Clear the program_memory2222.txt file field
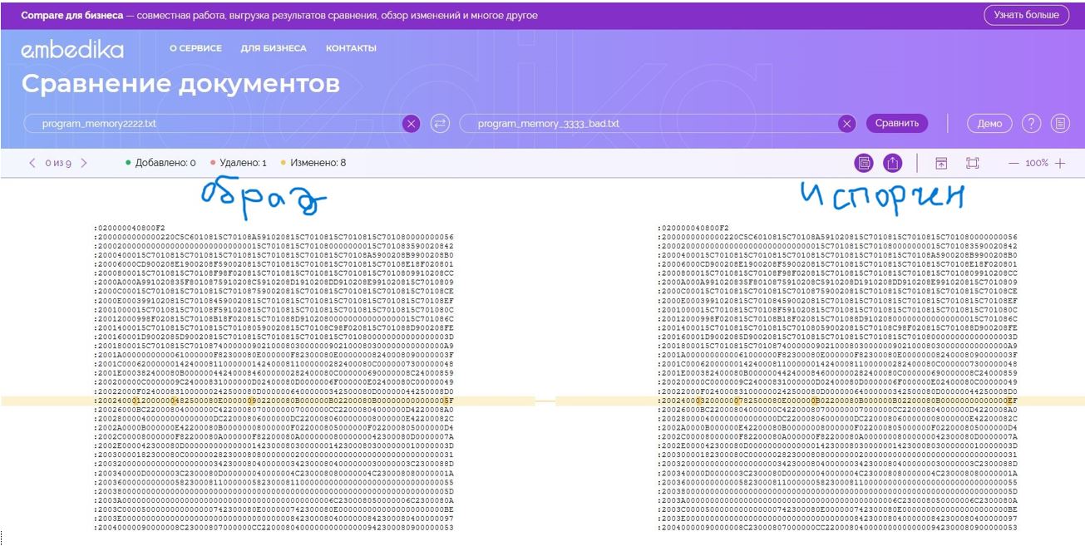Viewport: 1085px width, 546px height. [x=411, y=124]
